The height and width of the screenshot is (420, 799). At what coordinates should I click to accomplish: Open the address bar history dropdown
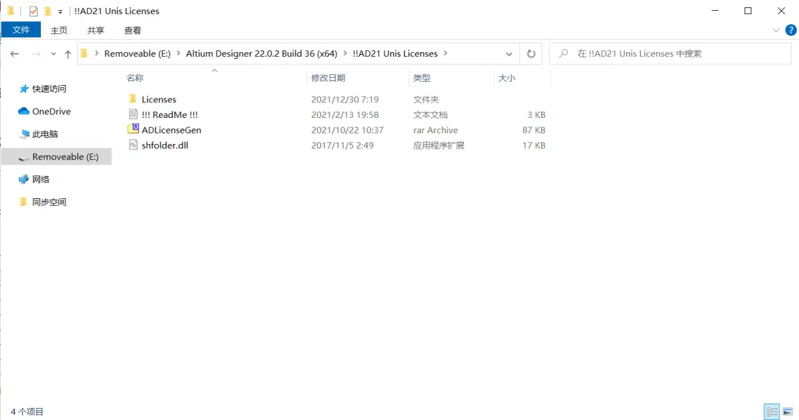click(509, 54)
